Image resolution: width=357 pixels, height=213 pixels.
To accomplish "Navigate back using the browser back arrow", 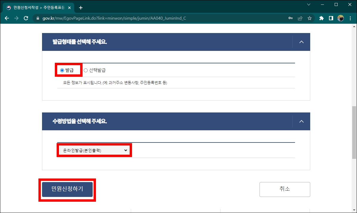I will [x=7, y=18].
